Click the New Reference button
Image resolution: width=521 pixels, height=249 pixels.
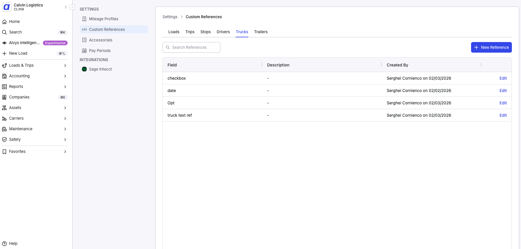click(491, 47)
